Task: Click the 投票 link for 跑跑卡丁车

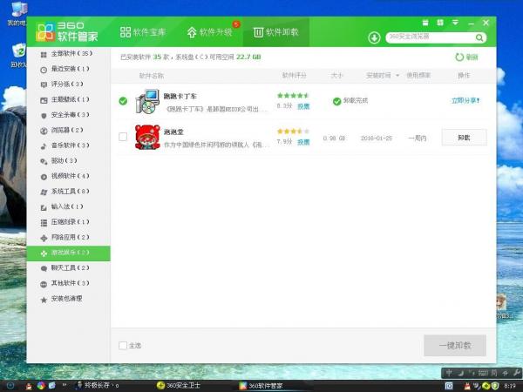Action: (x=303, y=106)
